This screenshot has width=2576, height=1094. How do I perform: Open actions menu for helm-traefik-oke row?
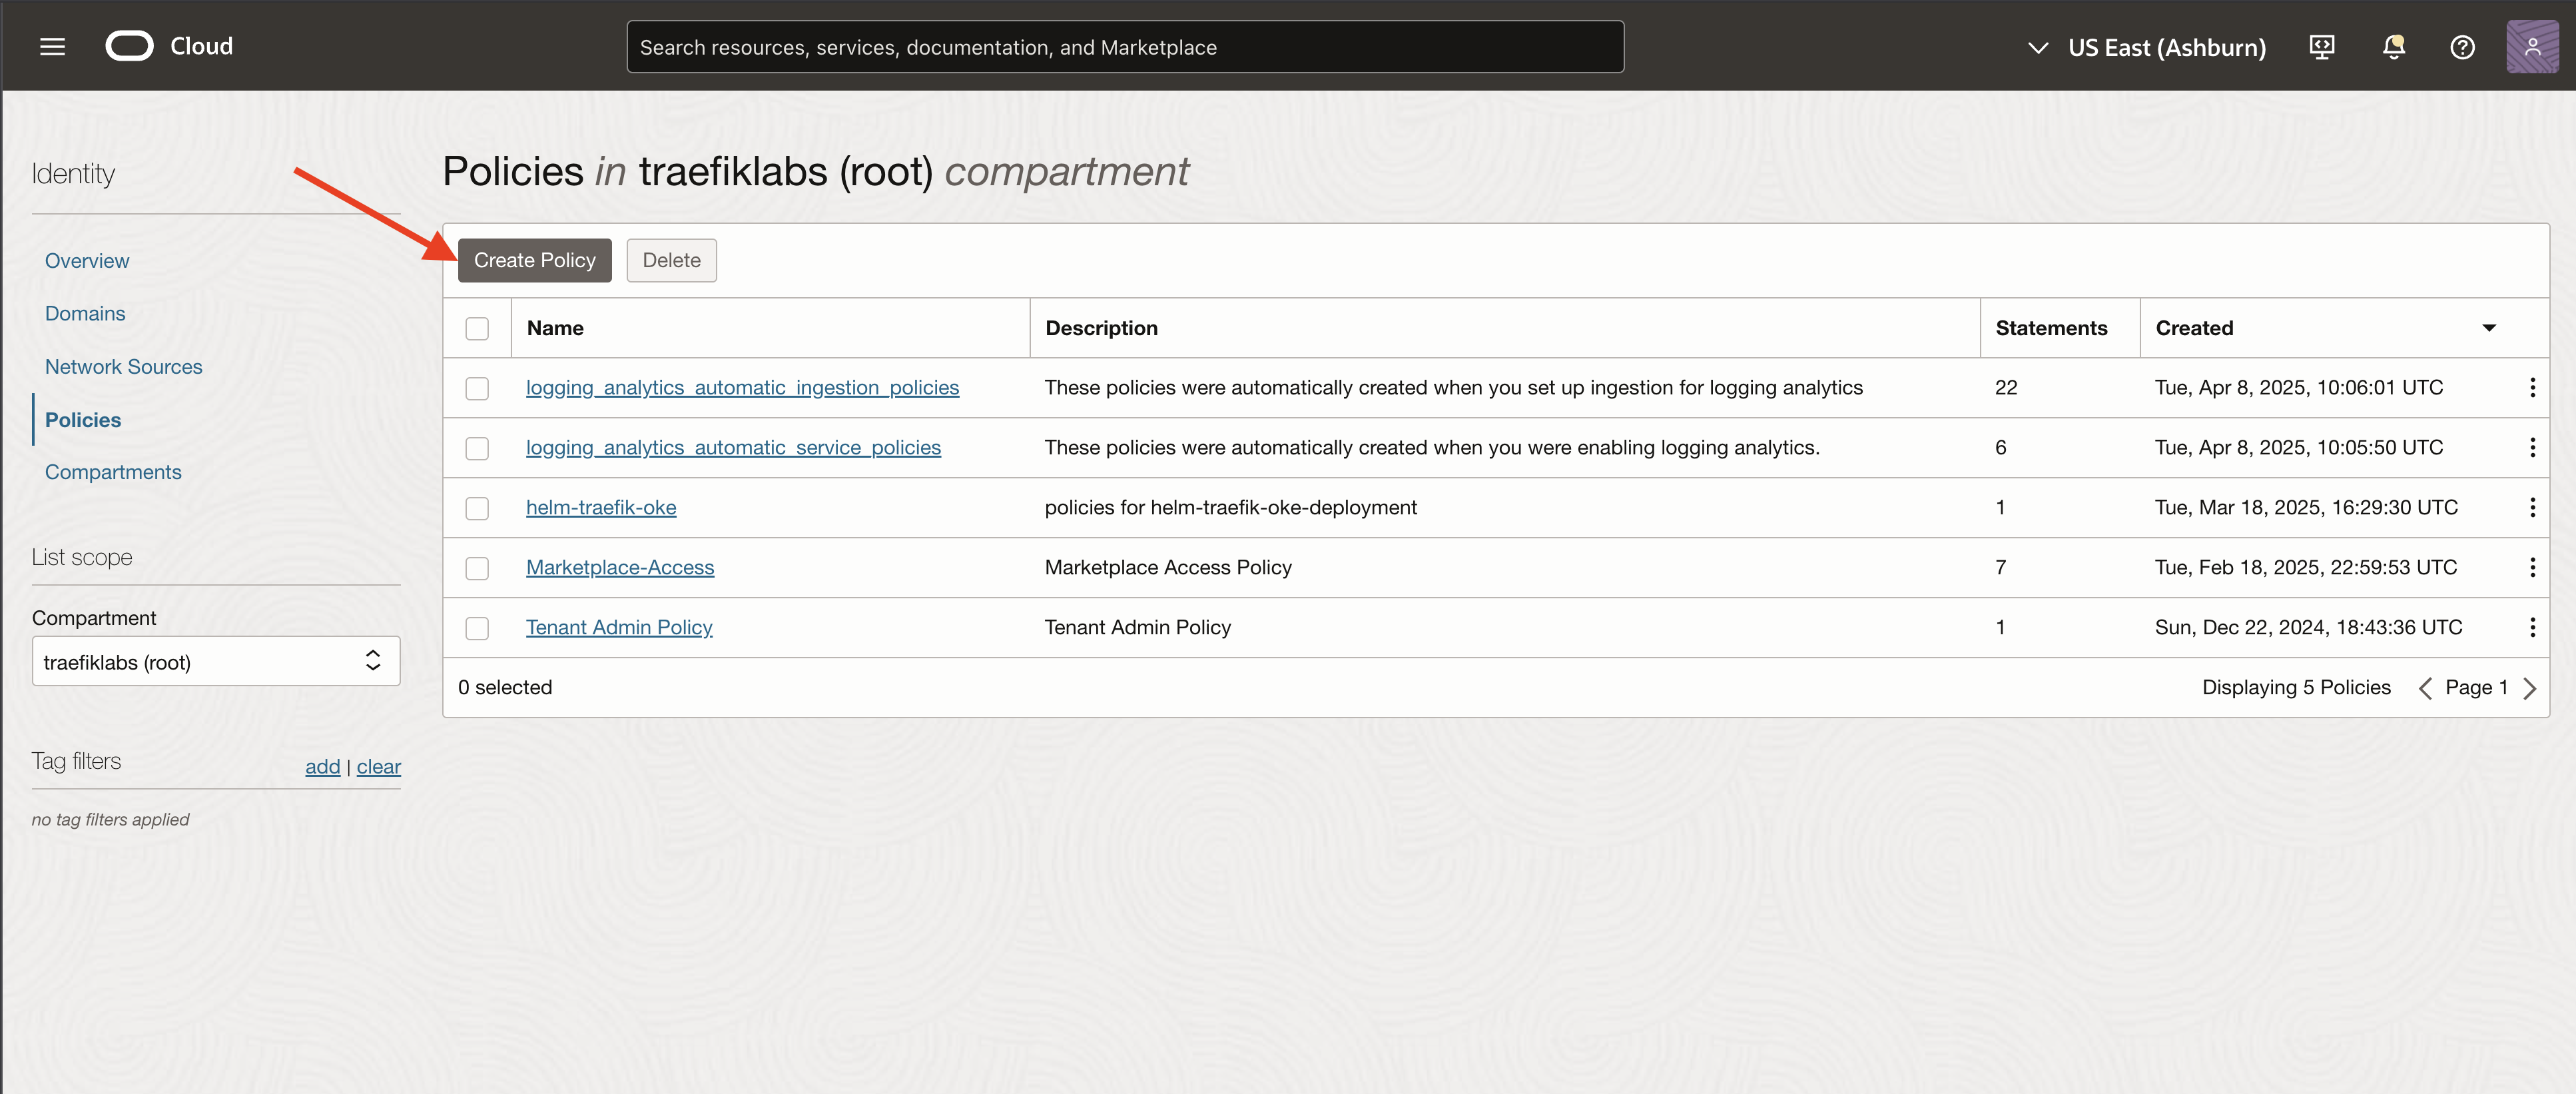point(2532,507)
